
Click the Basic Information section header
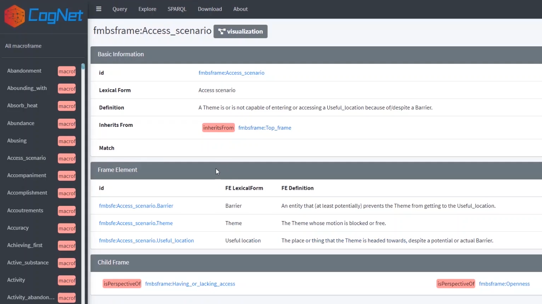coord(316,55)
